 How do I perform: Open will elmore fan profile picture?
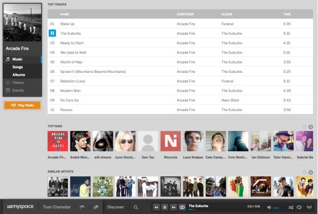tap(103, 141)
